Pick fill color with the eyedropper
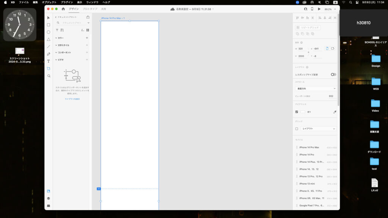 (335, 112)
